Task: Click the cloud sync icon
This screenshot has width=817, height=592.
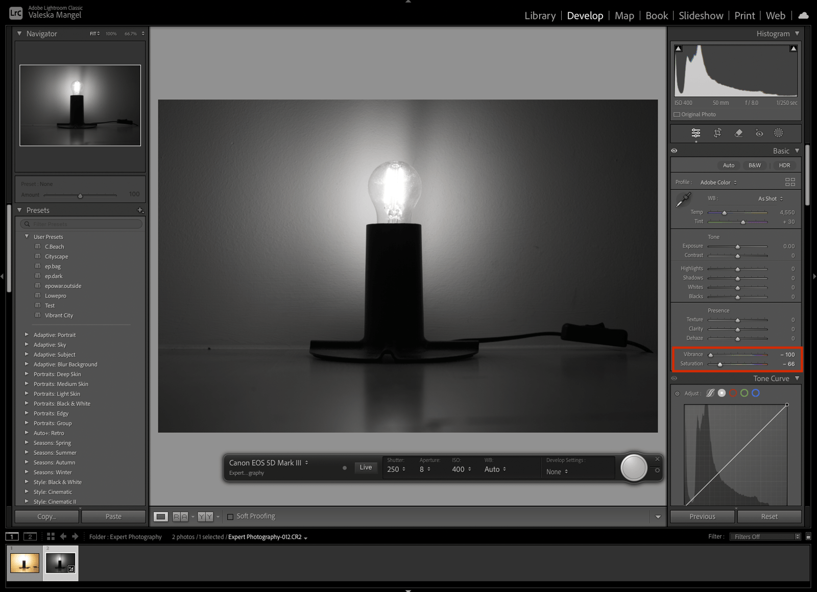Action: pyautogui.click(x=803, y=15)
